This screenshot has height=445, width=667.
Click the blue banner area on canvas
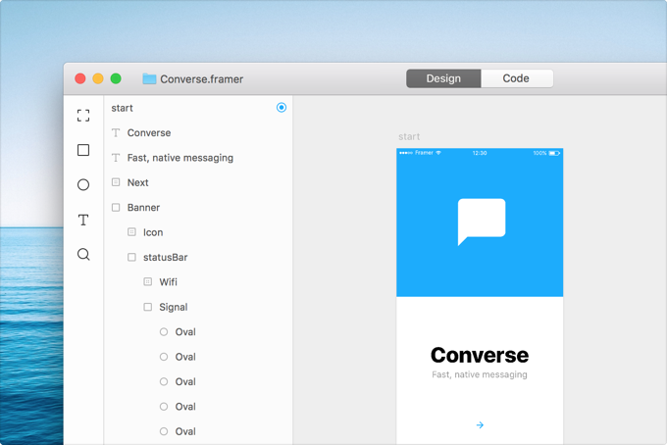(480, 222)
